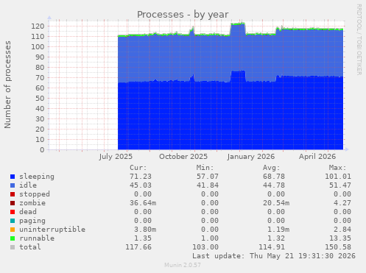Click the 'zombie' legend label
Image resolution: width=366 pixels, height=273 pixels.
[32, 203]
